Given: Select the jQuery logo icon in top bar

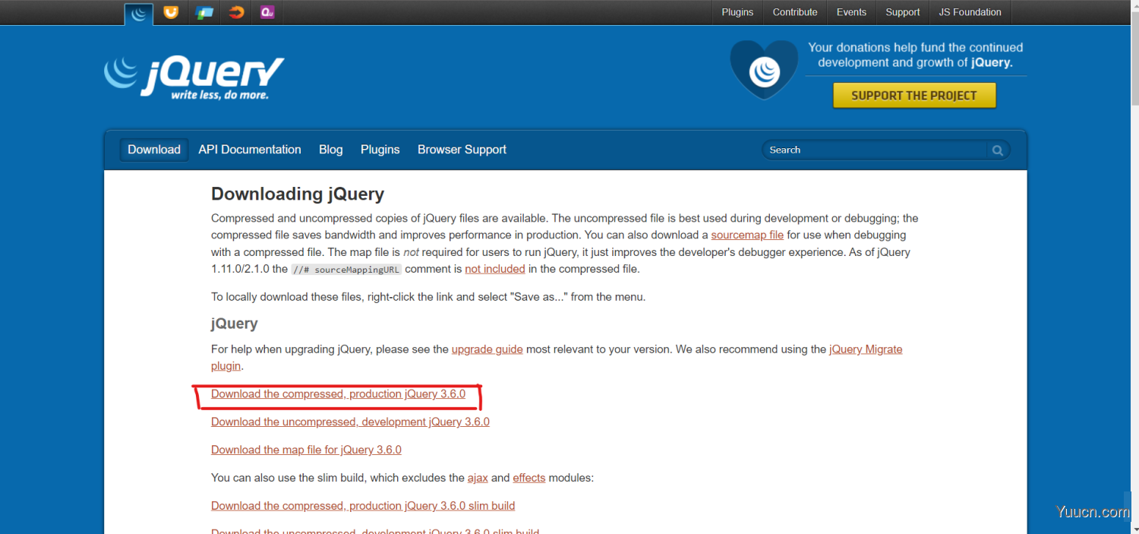Looking at the screenshot, I should tap(138, 13).
